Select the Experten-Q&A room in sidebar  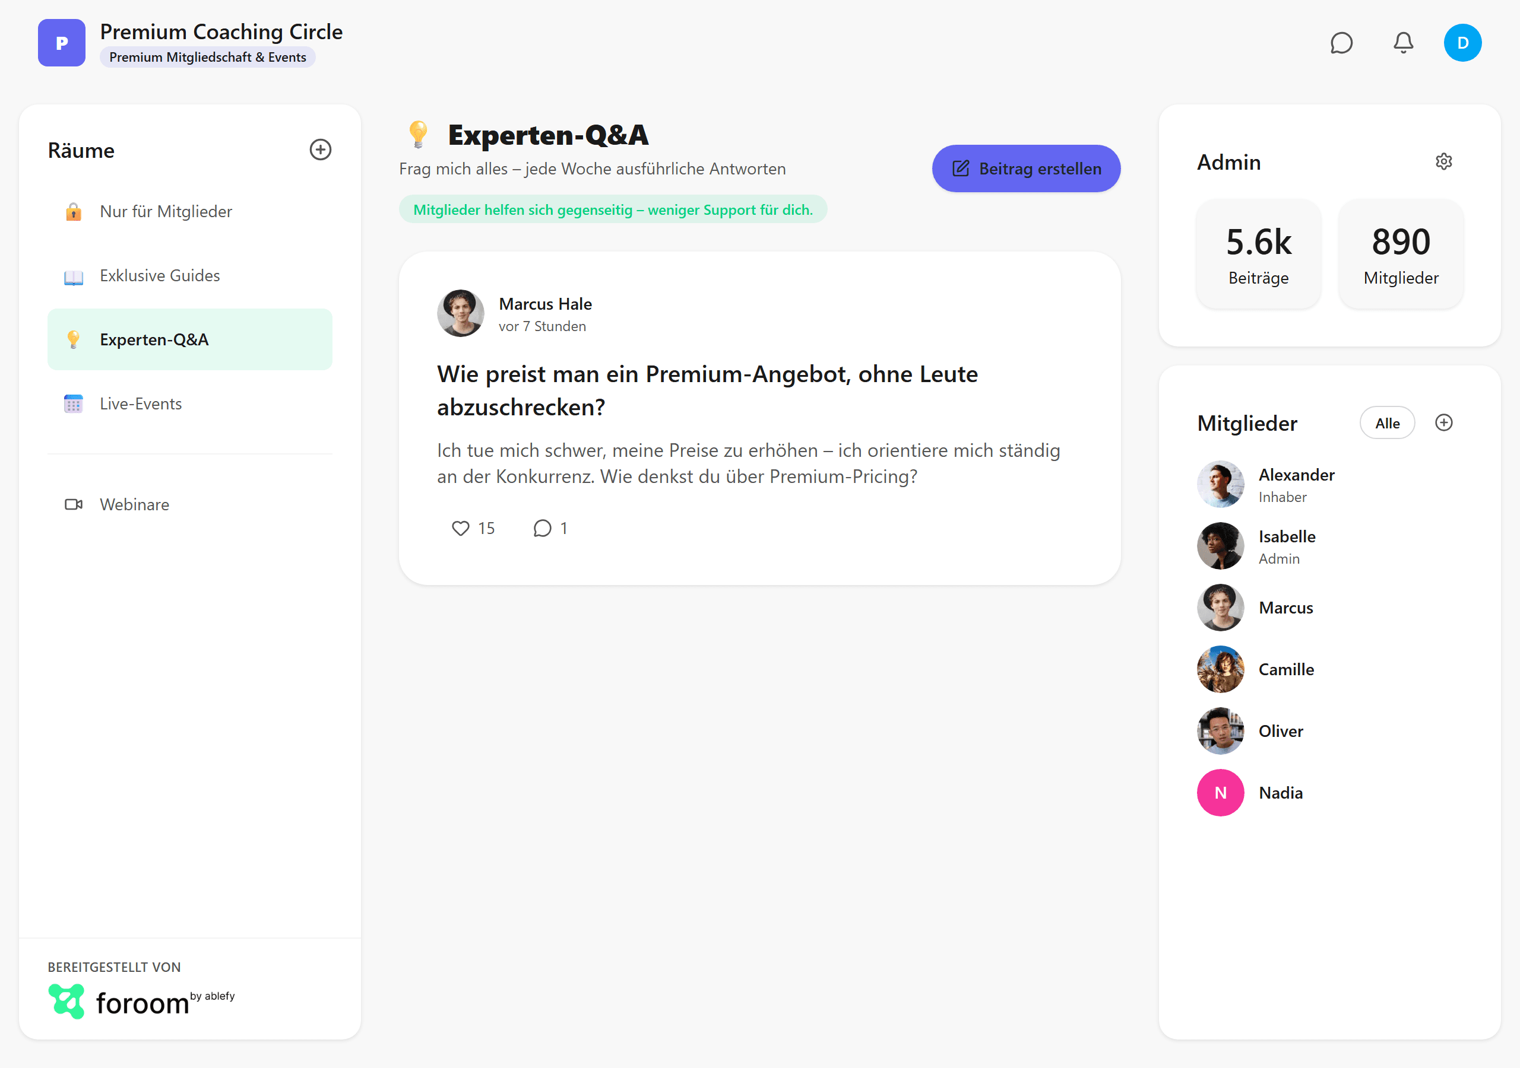(x=190, y=339)
